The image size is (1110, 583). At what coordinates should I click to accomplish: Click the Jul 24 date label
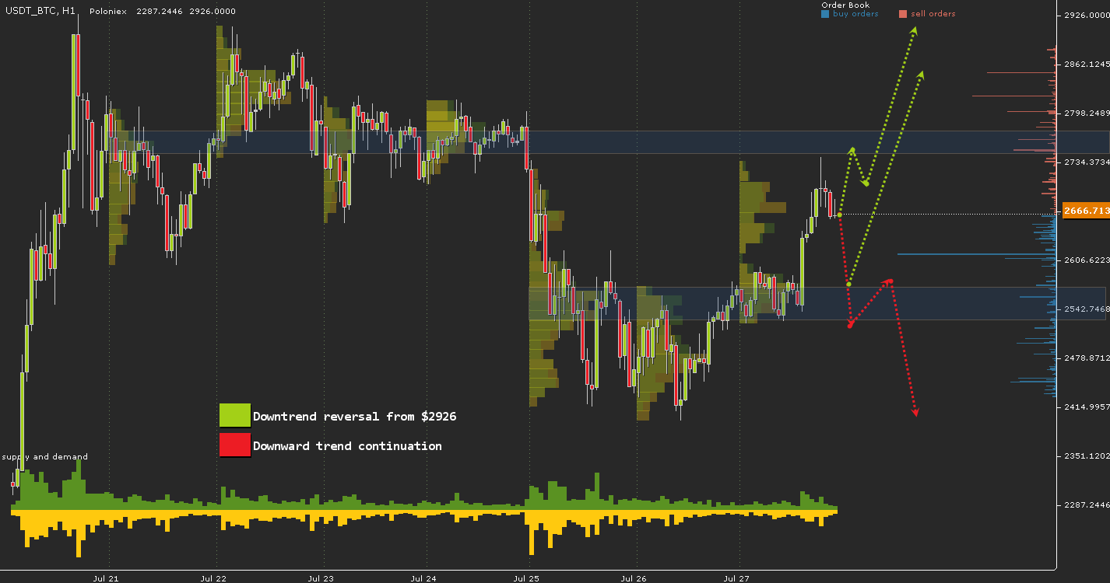[423, 578]
